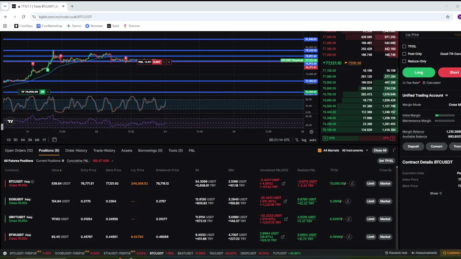Expand the Cumulative P&L arrow
Image resolution: width=461 pixels, height=259 pixels.
112,161
